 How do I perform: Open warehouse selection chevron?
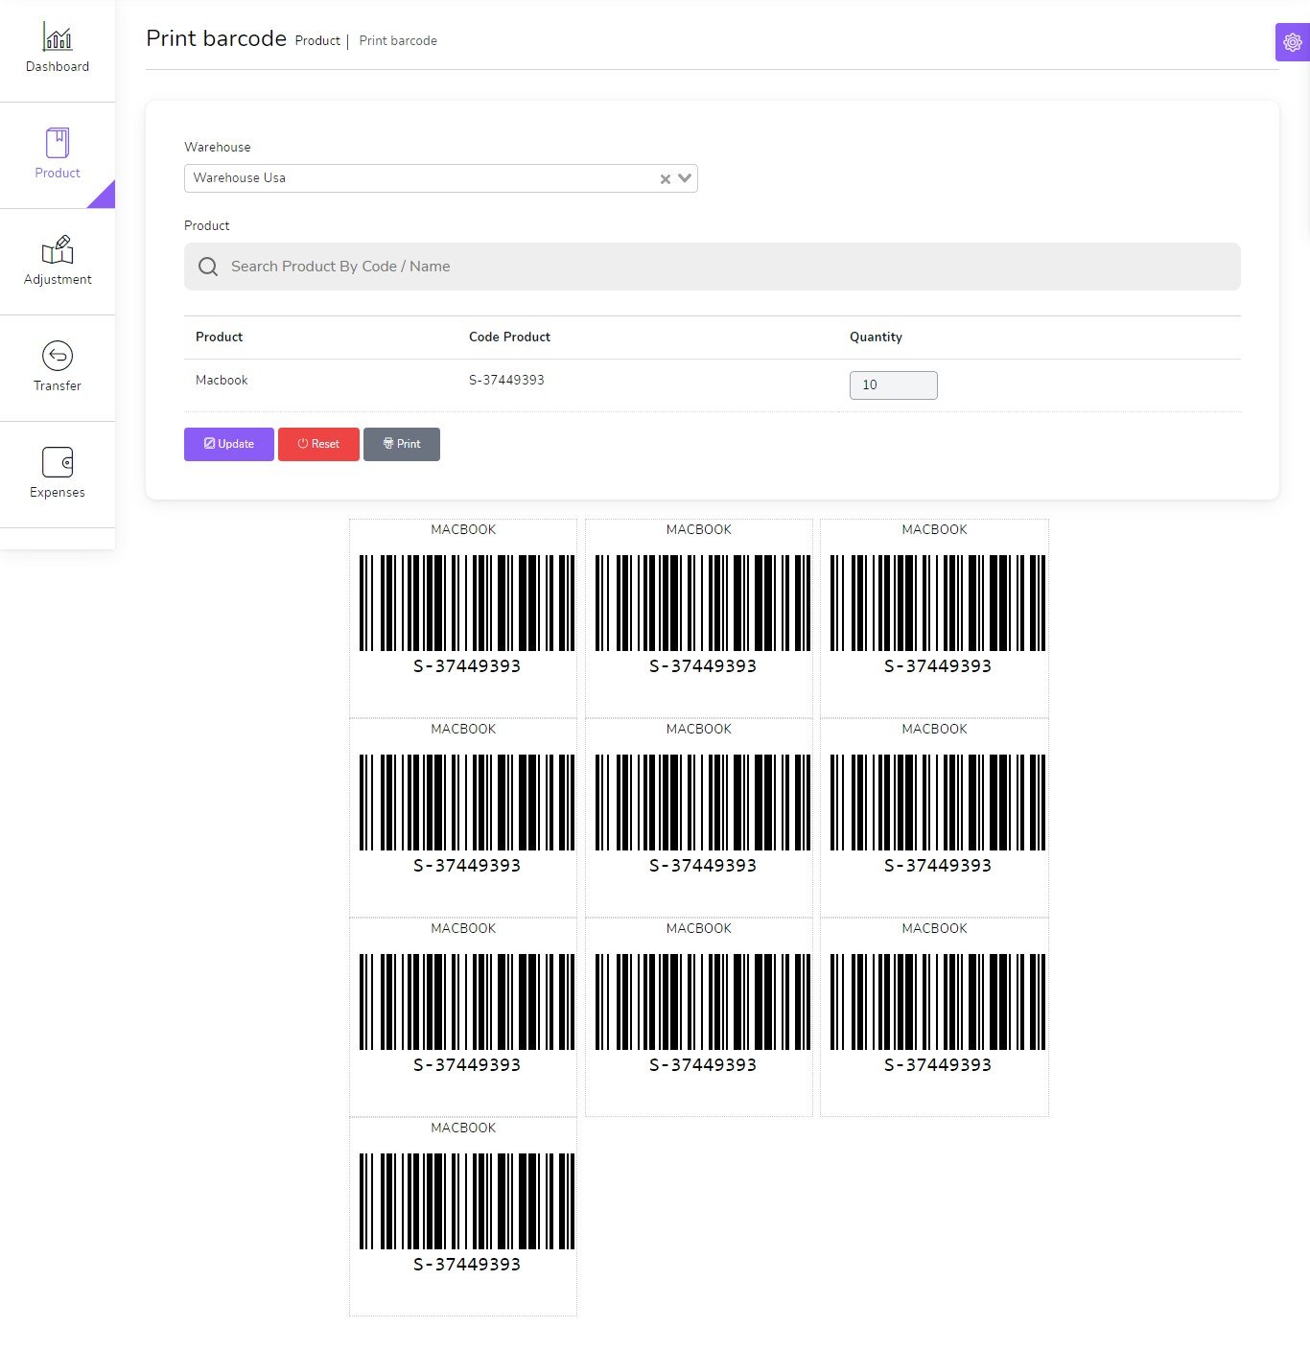pyautogui.click(x=685, y=178)
